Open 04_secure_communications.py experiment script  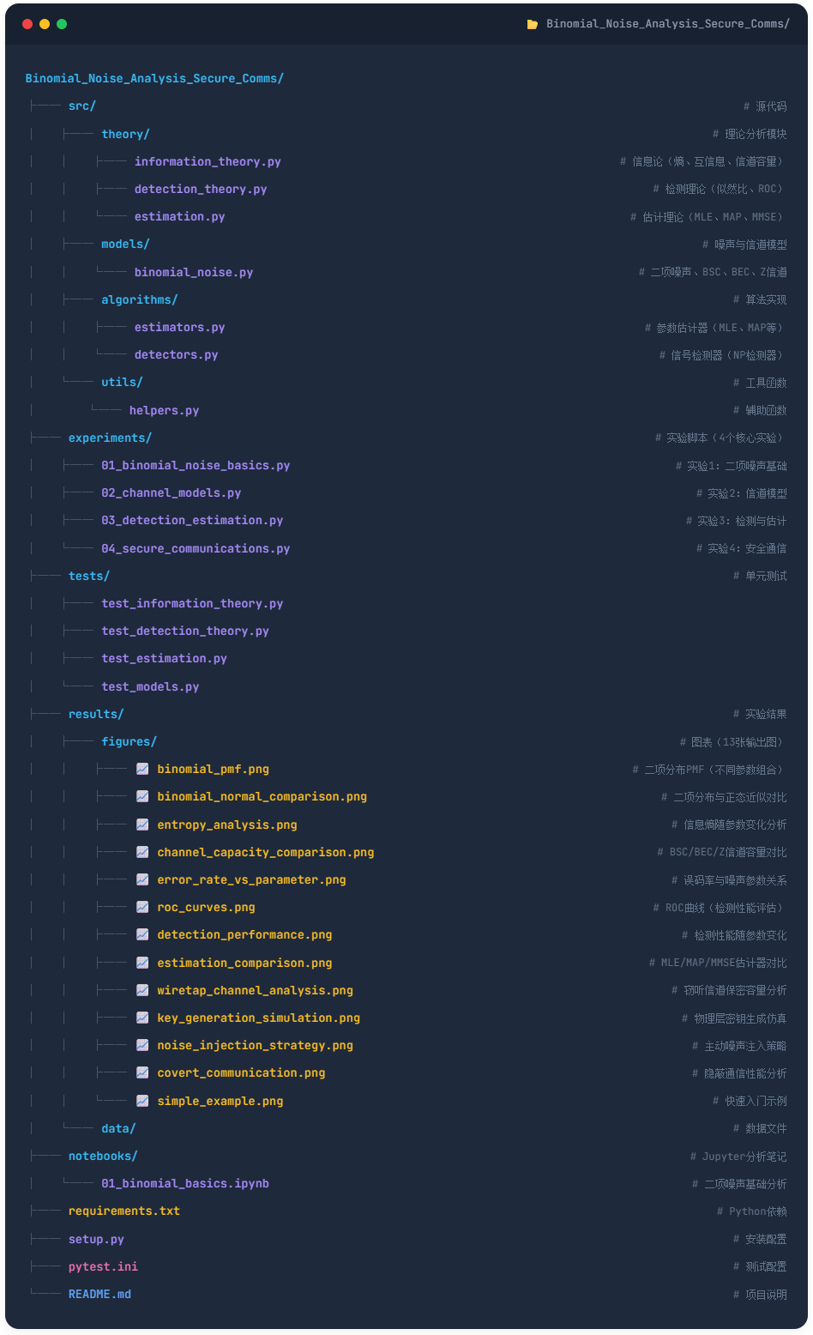pos(196,549)
